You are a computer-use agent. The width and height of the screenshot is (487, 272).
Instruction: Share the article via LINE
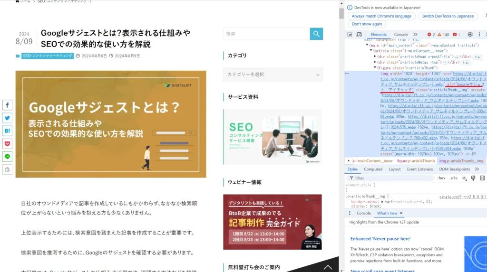8,157
